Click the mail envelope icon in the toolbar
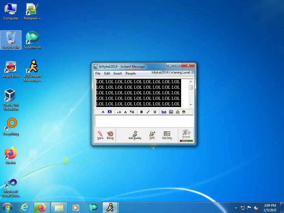Screen dimensions: 284x213 click(177, 112)
